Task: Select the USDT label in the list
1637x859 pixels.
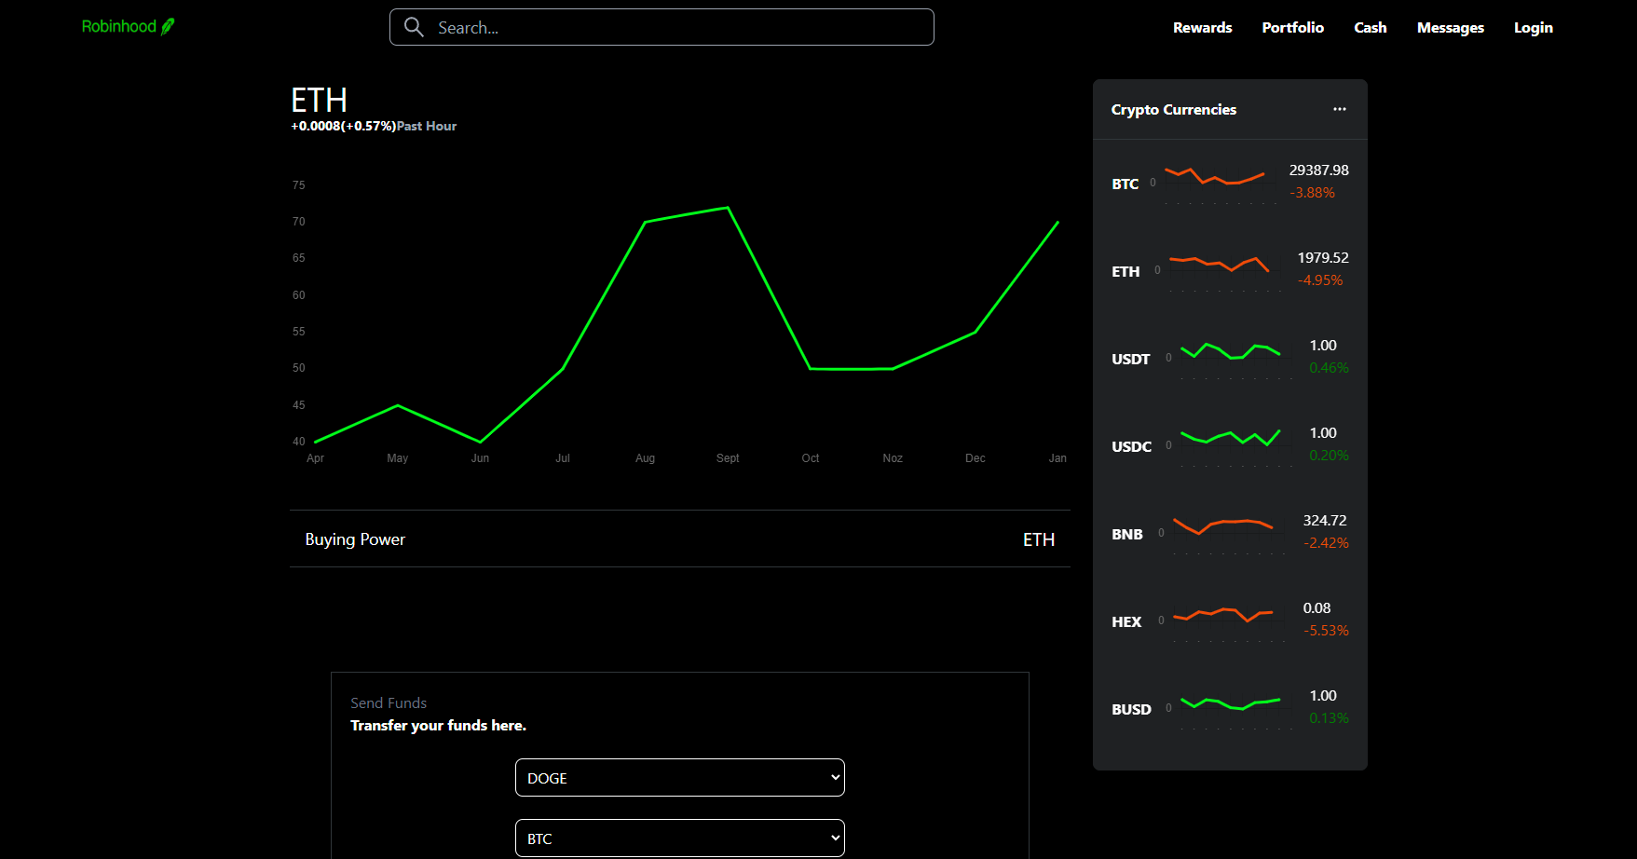Action: pos(1130,360)
